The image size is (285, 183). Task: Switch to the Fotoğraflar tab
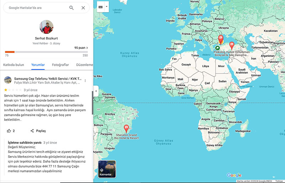[60, 65]
